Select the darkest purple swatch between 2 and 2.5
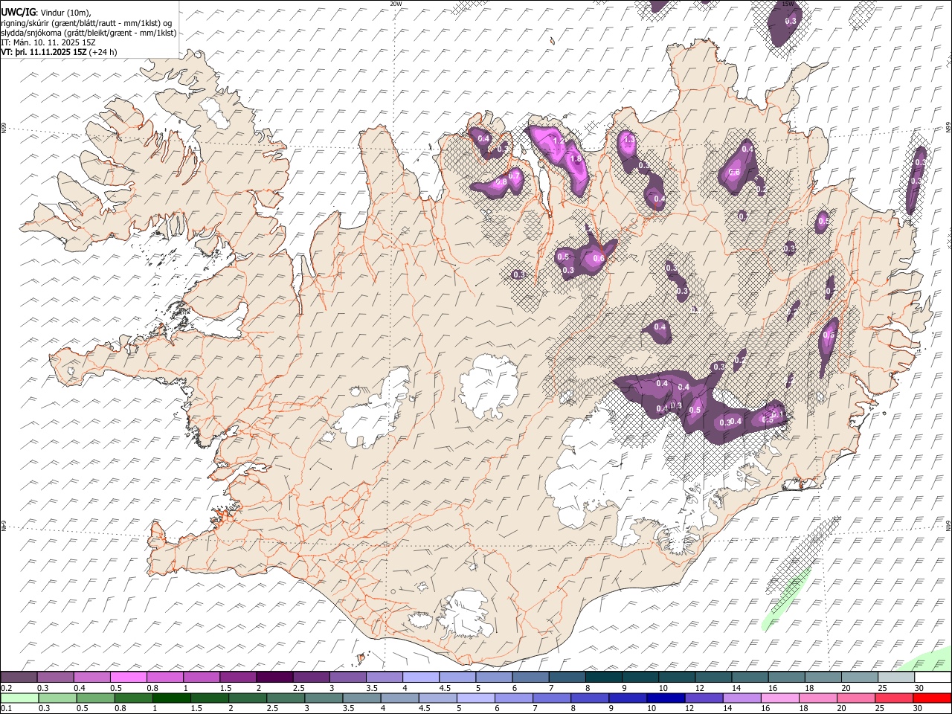 click(x=274, y=677)
